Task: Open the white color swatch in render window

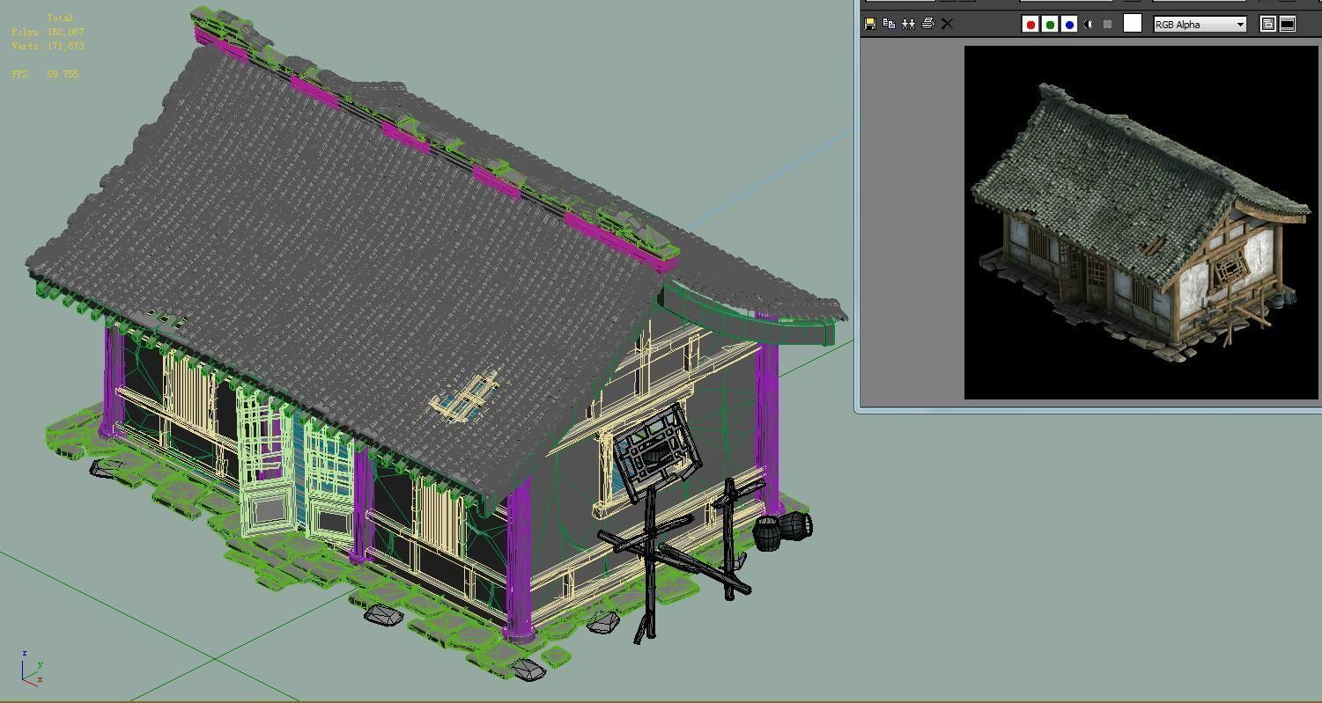Action: pos(1133,24)
